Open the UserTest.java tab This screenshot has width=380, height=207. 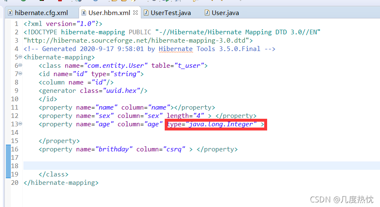171,13
